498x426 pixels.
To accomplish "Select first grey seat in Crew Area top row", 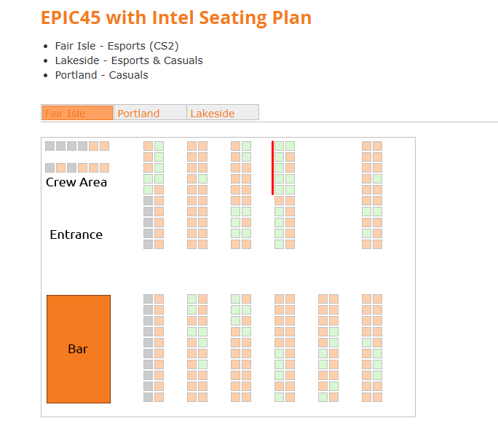I will (50, 146).
